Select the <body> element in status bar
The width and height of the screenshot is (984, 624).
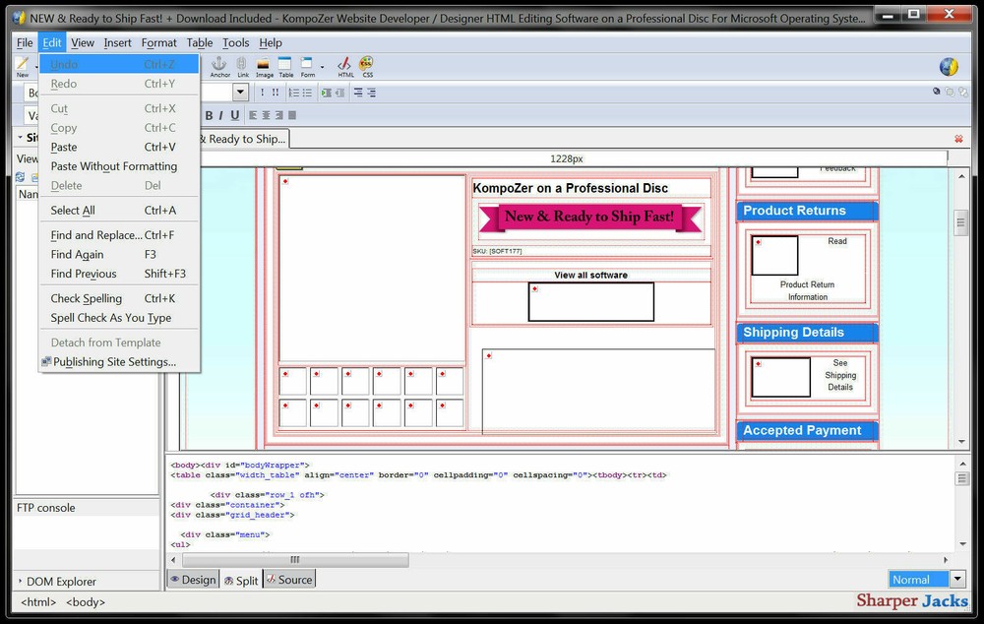coord(84,601)
